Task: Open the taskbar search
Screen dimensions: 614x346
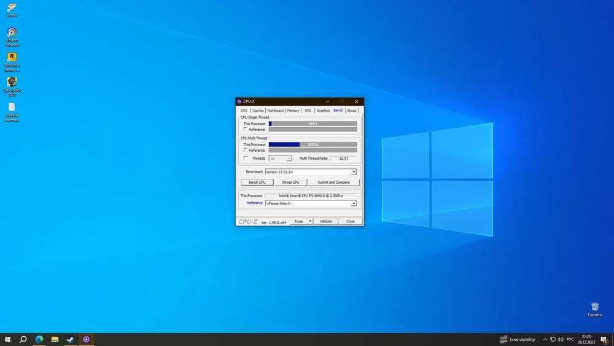Action: pyautogui.click(x=23, y=339)
